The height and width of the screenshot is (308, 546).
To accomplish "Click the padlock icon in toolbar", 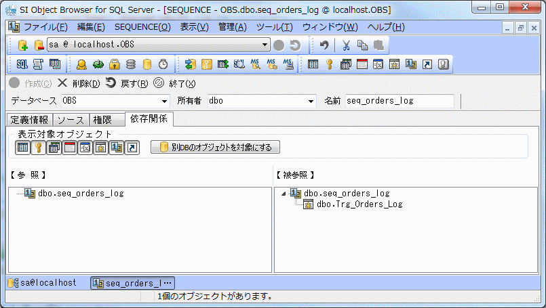I will click(x=115, y=65).
